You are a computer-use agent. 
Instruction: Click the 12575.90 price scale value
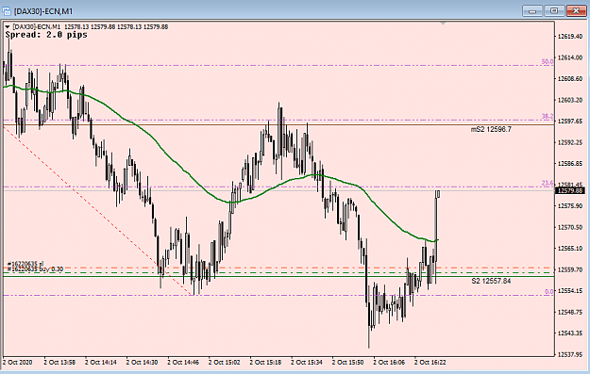coord(569,205)
